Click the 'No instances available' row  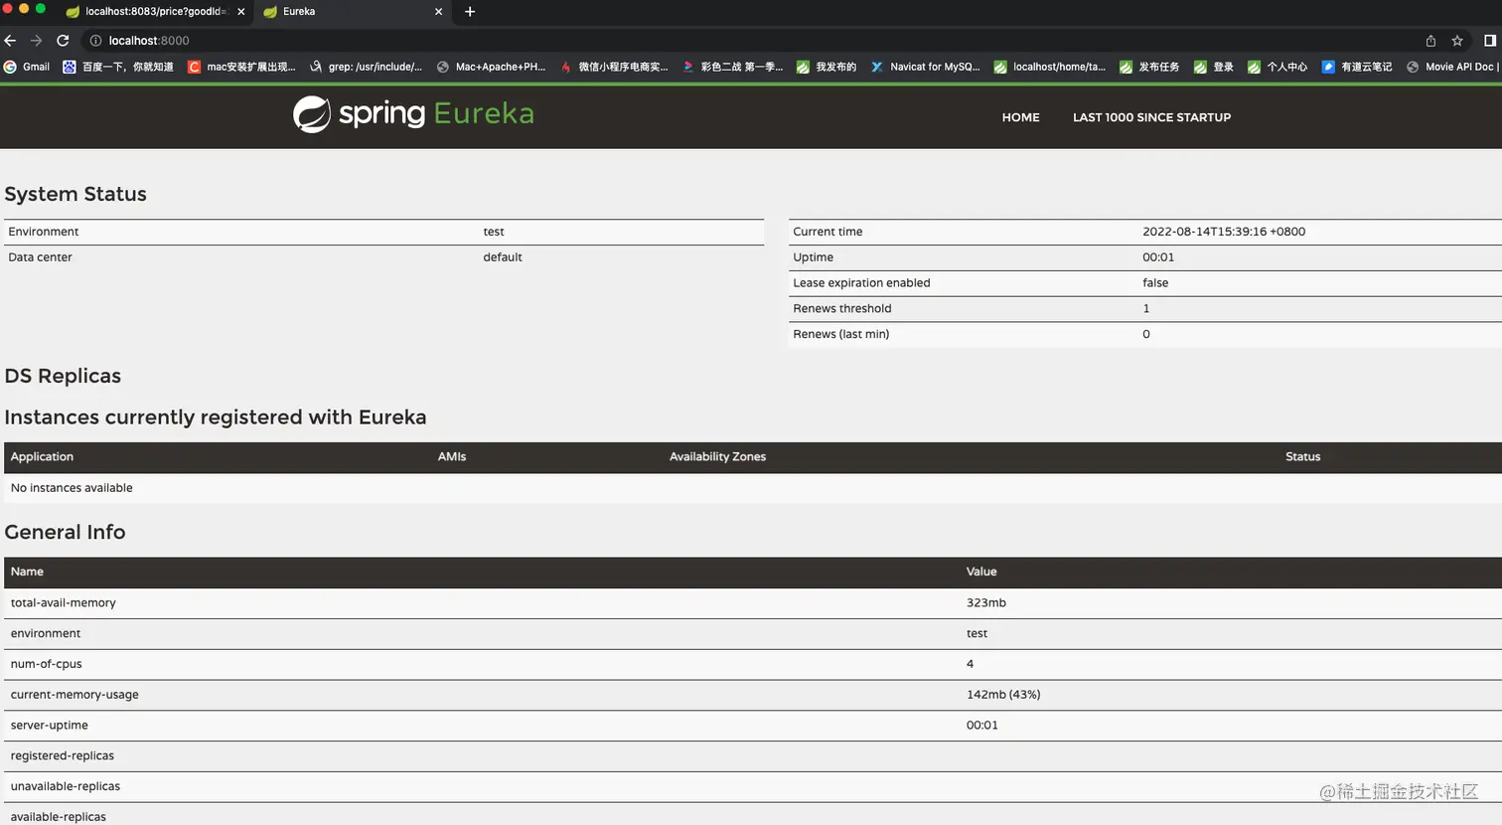(753, 488)
